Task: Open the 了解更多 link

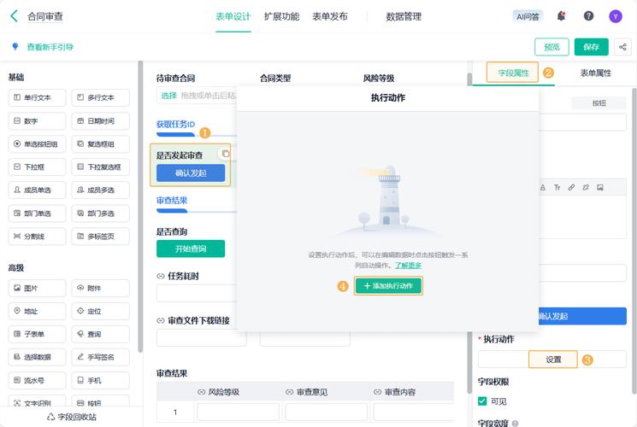Action: coord(408,266)
